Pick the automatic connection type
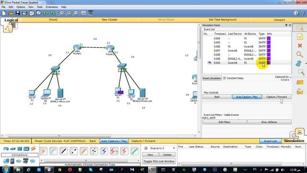This screenshot has width=307, height=173. tap(43, 151)
